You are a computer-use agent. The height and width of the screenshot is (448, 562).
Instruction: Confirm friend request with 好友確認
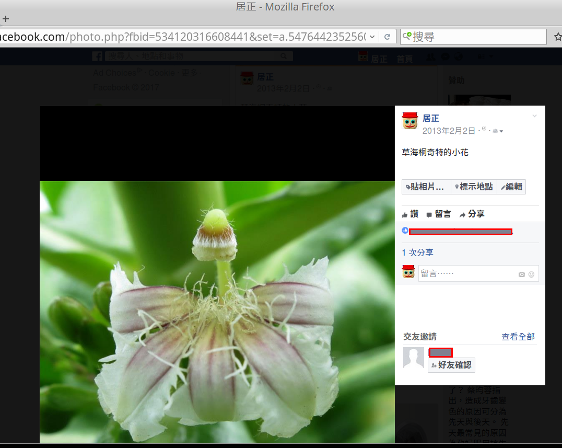(x=452, y=365)
